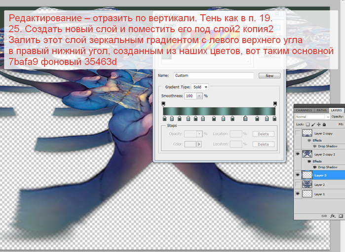Toggle Drop Shadow eye under Layer 2 copy 2
Viewport: 345px width, 252px height.
314,167
